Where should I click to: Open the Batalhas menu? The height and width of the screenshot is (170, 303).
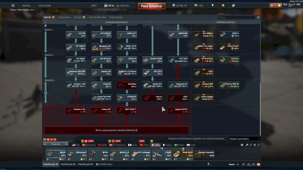pos(26,6)
